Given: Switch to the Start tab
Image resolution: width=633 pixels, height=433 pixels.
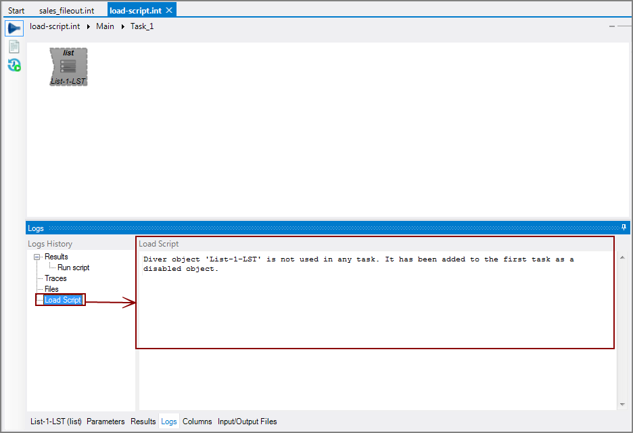Looking at the screenshot, I should point(16,9).
